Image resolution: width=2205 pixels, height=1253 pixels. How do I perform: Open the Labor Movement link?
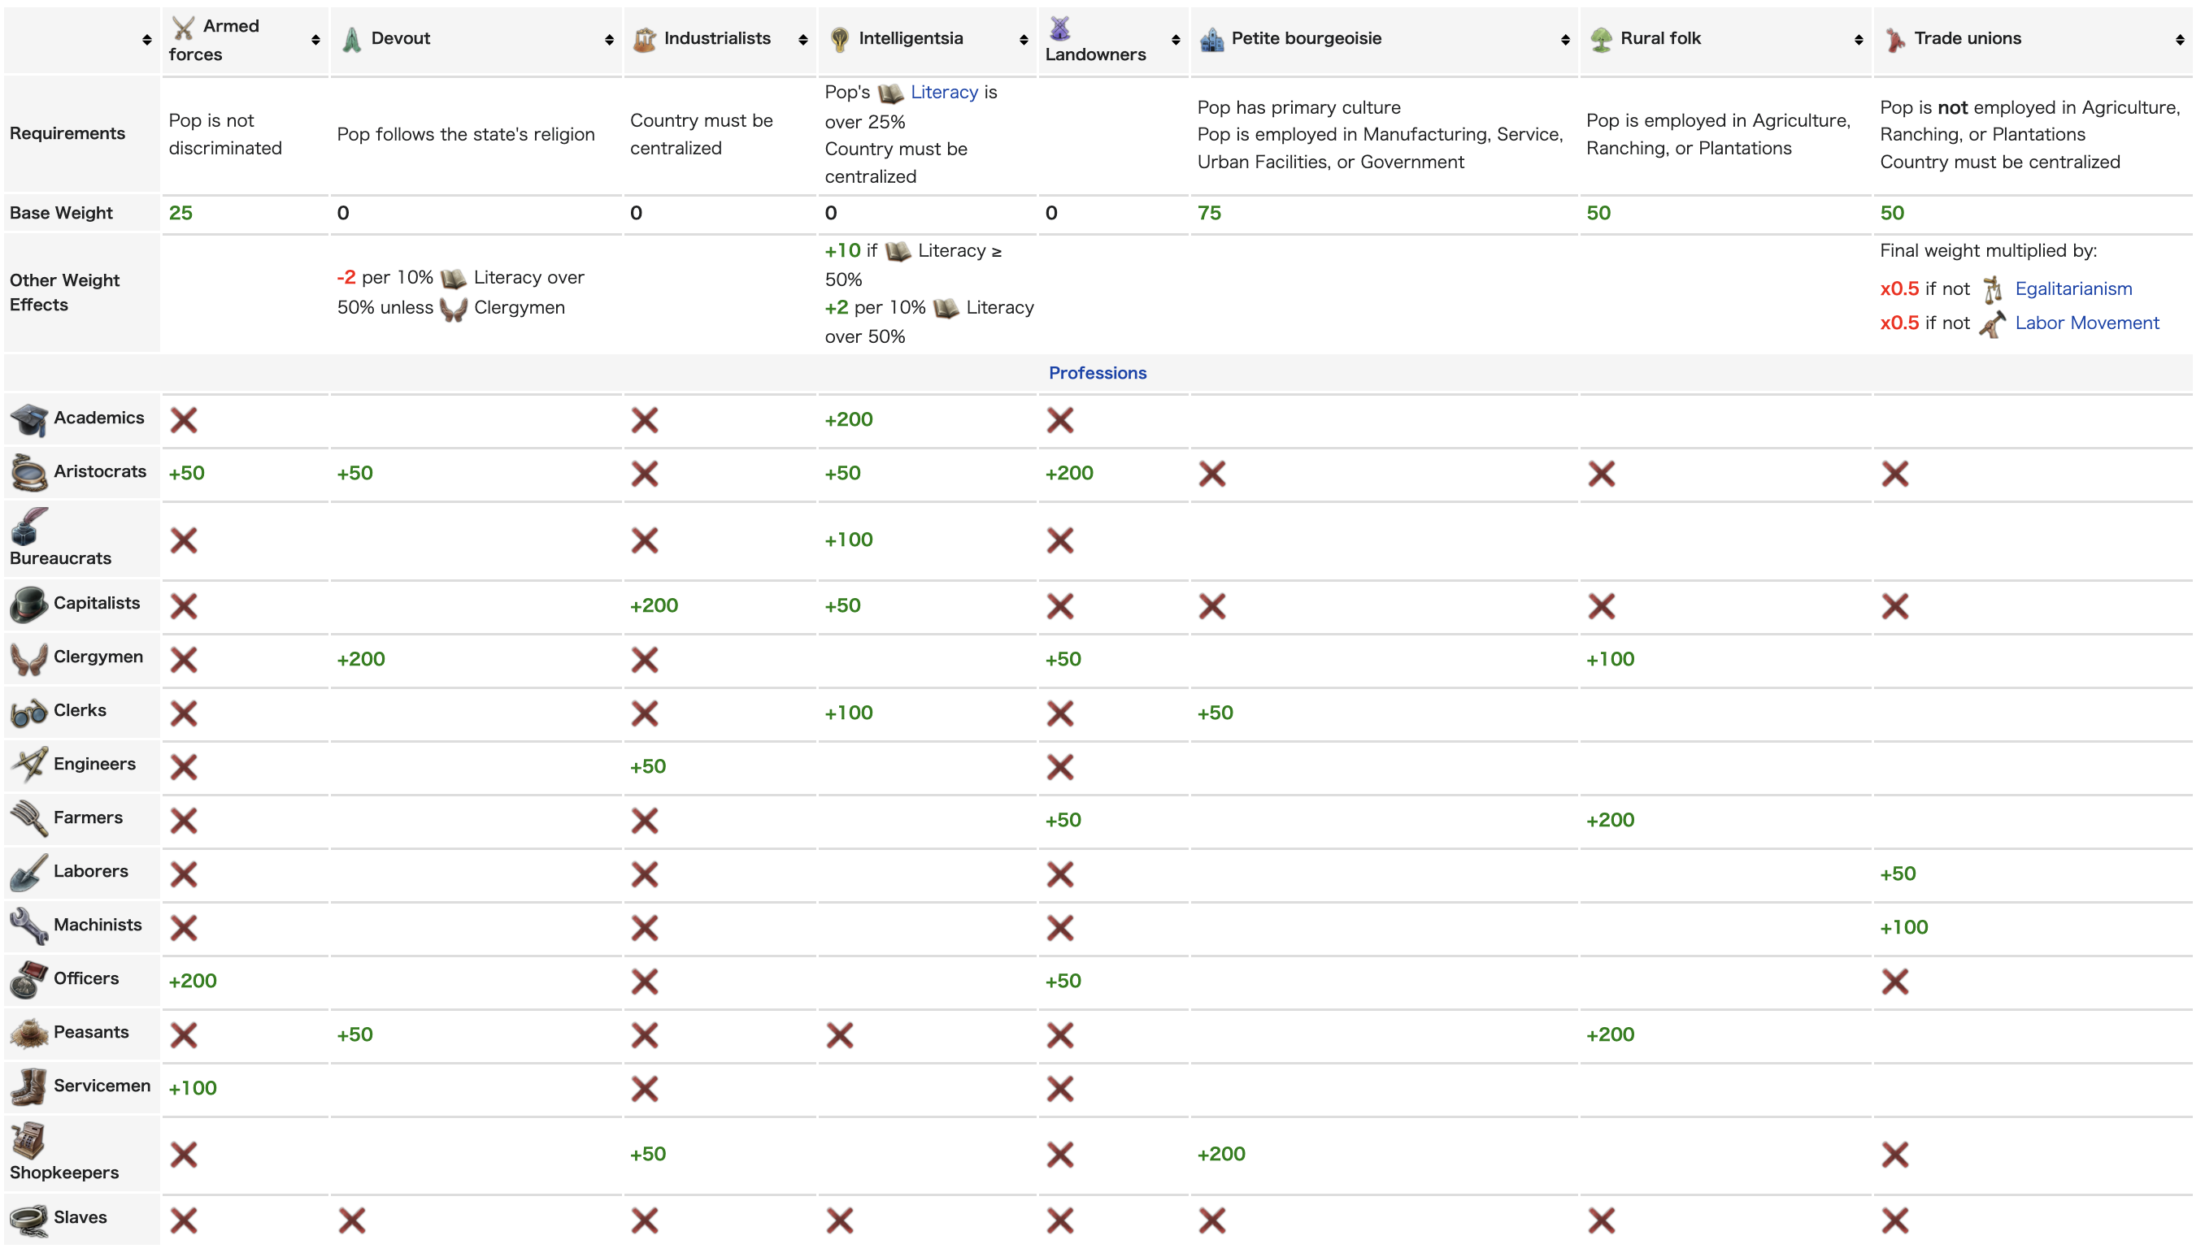pyautogui.click(x=2086, y=323)
